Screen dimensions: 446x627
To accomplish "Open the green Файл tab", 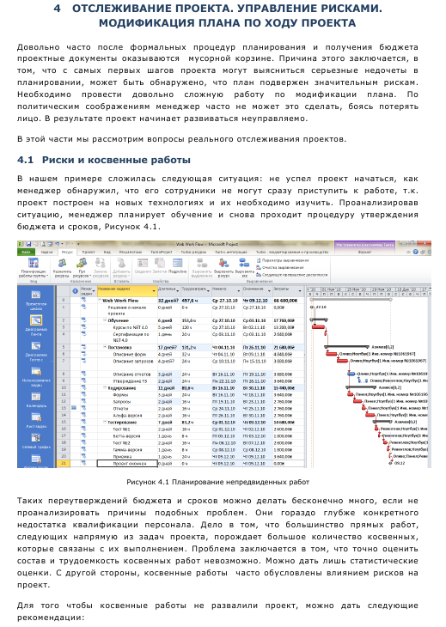I will pos(26,252).
